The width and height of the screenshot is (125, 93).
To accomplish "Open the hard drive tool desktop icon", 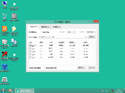I will (x=14, y=17).
